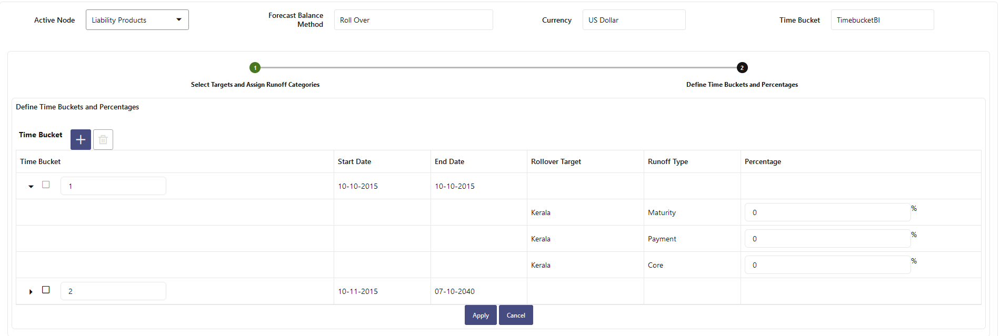
Task: Tick the checkbox for time bucket 1
Action: (x=46, y=185)
